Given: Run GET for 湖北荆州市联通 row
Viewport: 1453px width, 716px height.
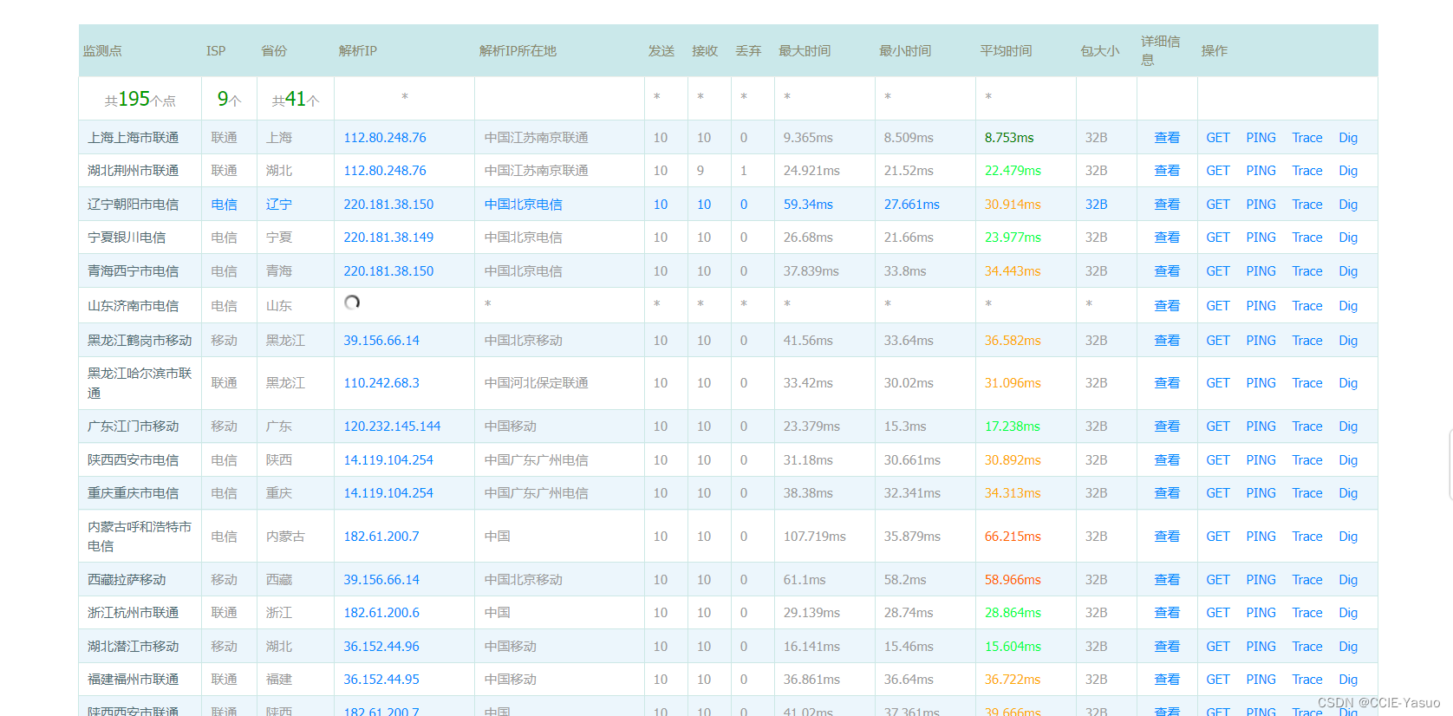Looking at the screenshot, I should (1218, 171).
